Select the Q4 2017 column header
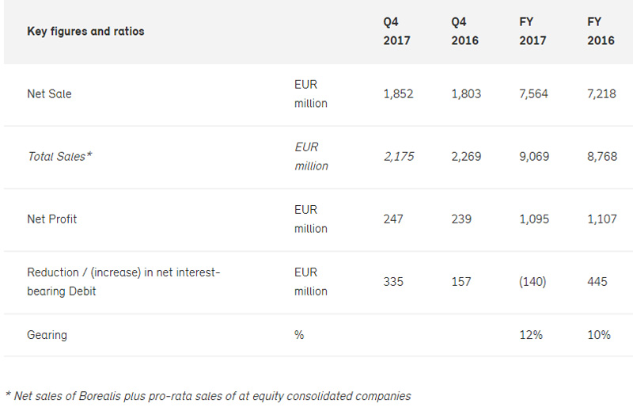 [x=397, y=31]
